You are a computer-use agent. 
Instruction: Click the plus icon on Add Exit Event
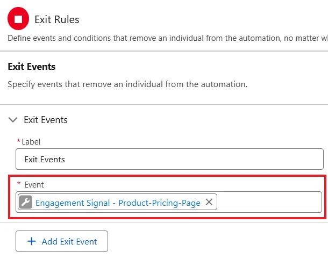(x=32, y=241)
